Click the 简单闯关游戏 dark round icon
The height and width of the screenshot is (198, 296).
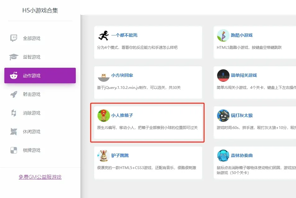pos(223,76)
